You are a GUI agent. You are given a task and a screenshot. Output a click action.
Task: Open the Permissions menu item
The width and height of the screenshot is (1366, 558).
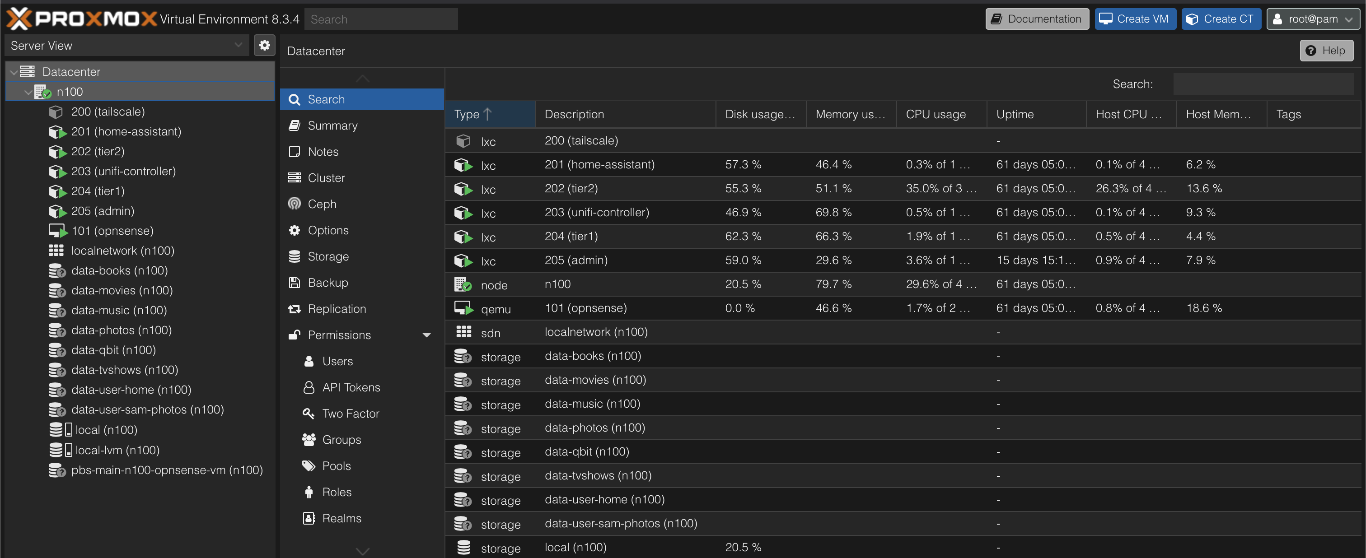tap(362, 335)
